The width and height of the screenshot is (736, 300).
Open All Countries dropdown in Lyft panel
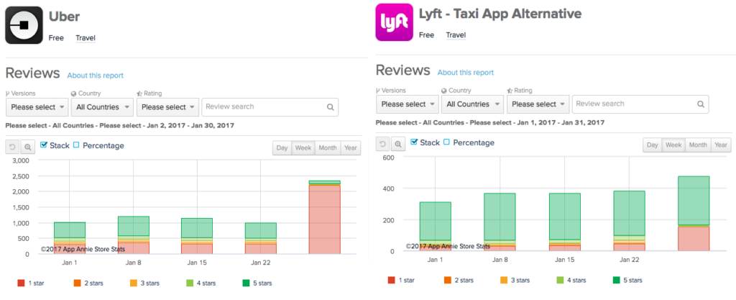[x=473, y=104]
